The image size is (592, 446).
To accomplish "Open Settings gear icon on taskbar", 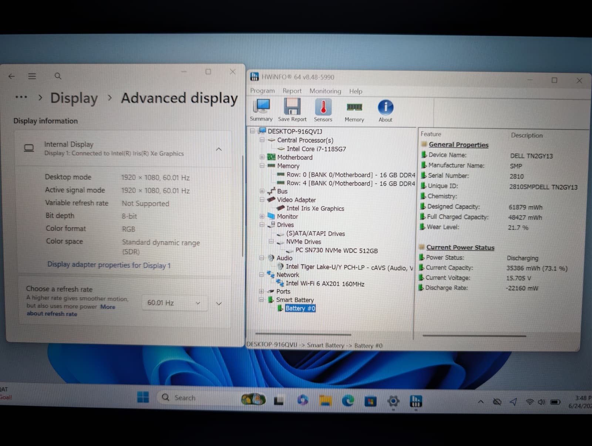I will pos(393,401).
